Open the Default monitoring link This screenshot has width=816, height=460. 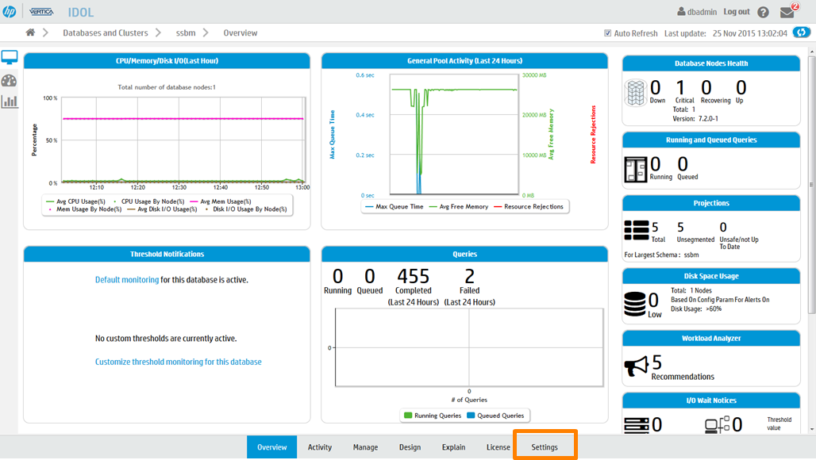tap(127, 280)
